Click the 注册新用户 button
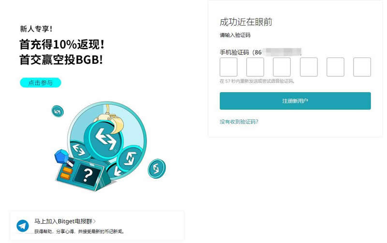The width and height of the screenshot is (387, 243). pyautogui.click(x=295, y=101)
